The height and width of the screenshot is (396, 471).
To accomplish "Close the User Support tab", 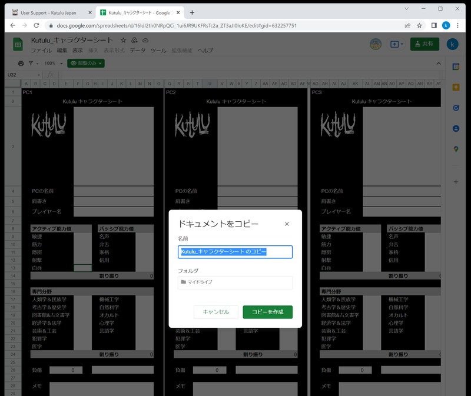I will coord(90,12).
